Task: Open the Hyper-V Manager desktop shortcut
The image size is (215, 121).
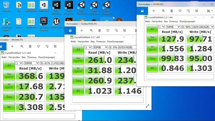Action: [x=6, y=25]
